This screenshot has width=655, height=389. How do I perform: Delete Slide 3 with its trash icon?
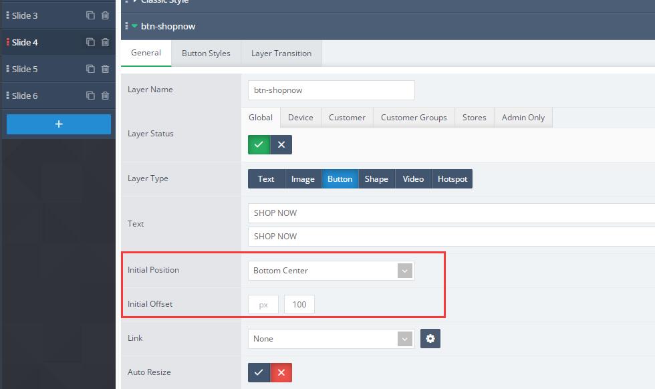pos(106,15)
